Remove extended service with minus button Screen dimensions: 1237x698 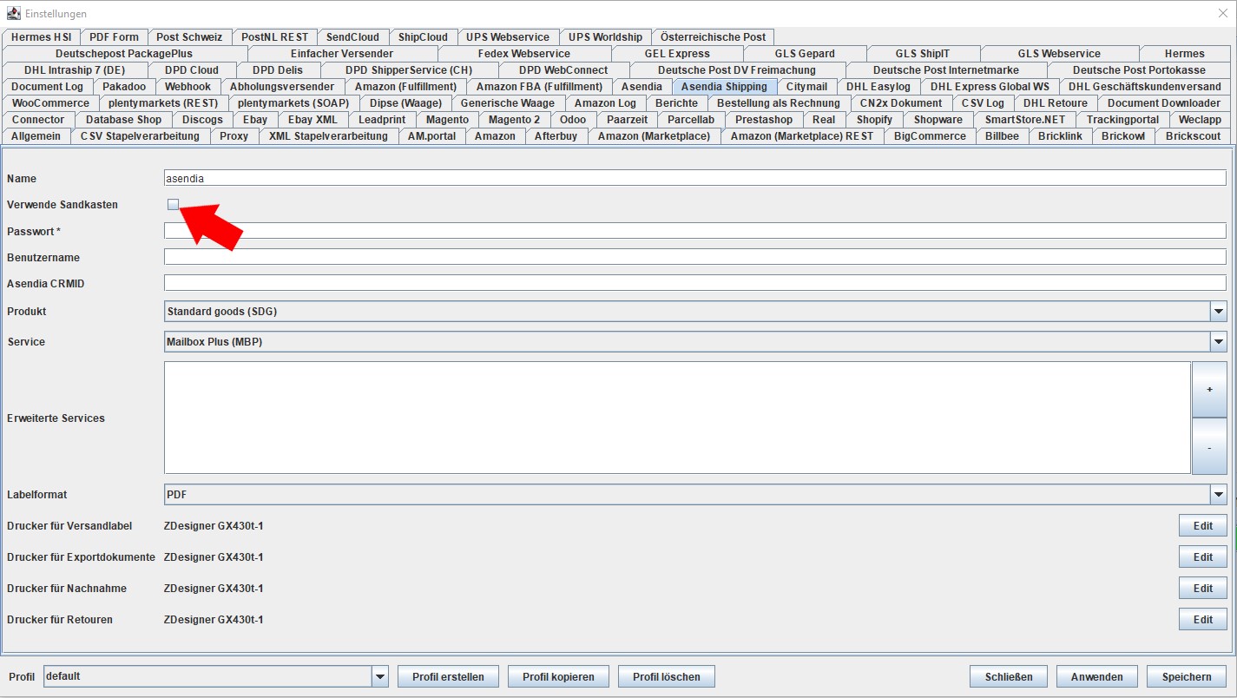1209,446
